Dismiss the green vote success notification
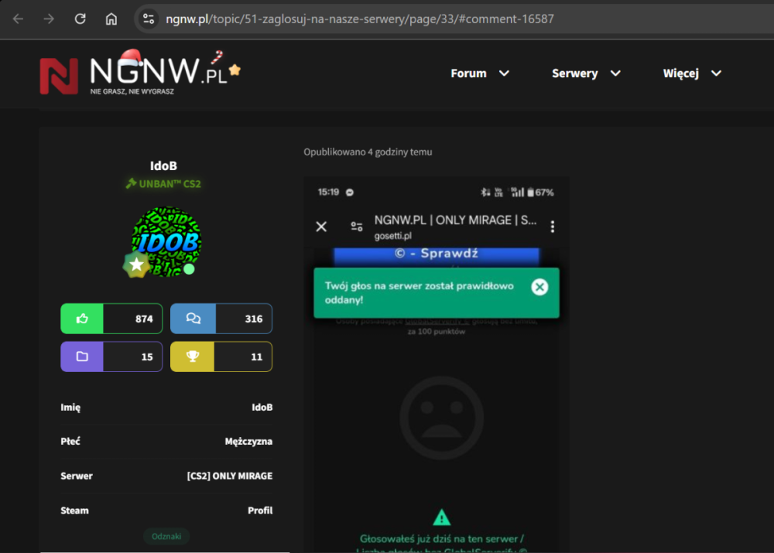The image size is (774, 553). pyautogui.click(x=539, y=287)
